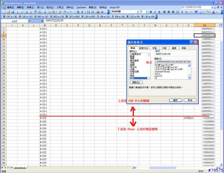Click the Italic formatting icon

[x=155, y=12]
